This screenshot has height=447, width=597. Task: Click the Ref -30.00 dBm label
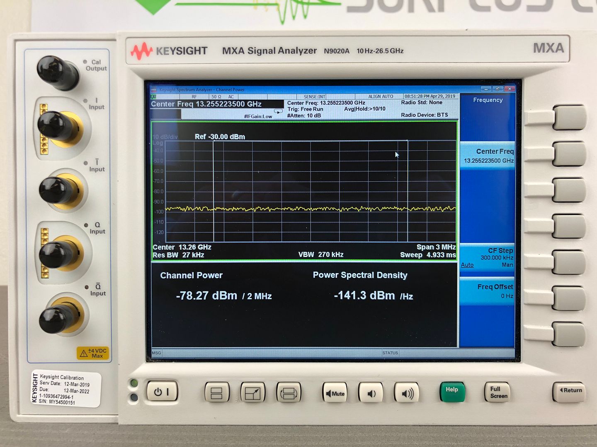(220, 137)
